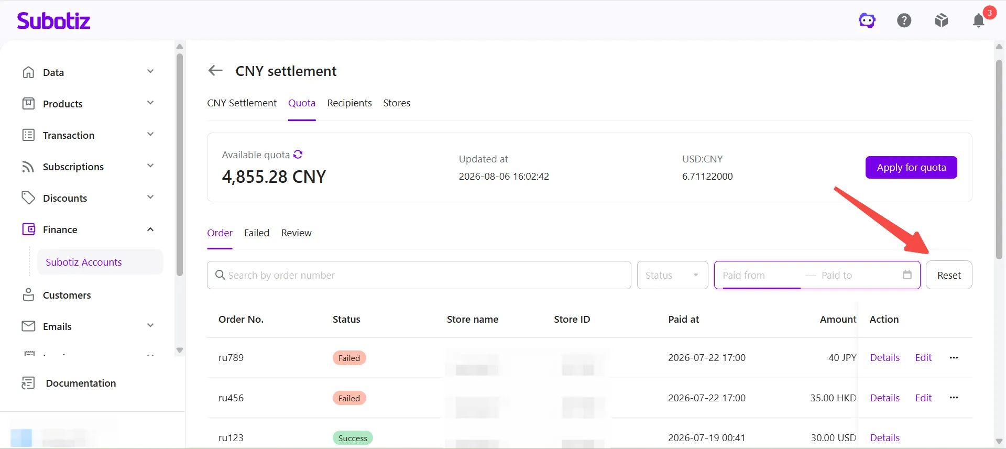Open Documentation in sidebar
Image resolution: width=1006 pixels, height=449 pixels.
tap(81, 383)
